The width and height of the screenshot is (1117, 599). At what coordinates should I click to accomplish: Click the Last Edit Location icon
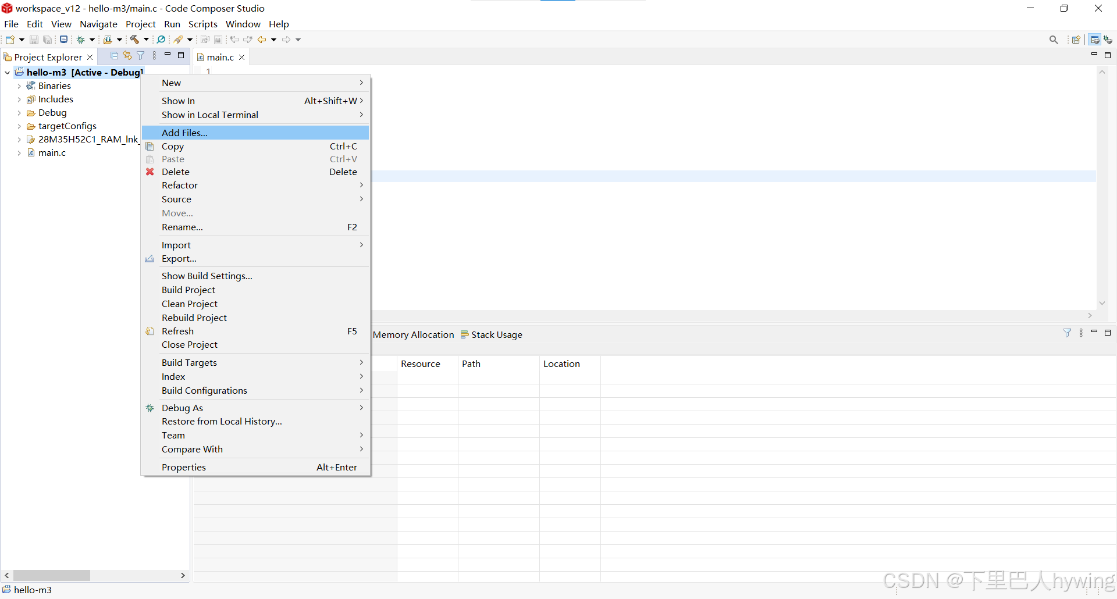(234, 40)
